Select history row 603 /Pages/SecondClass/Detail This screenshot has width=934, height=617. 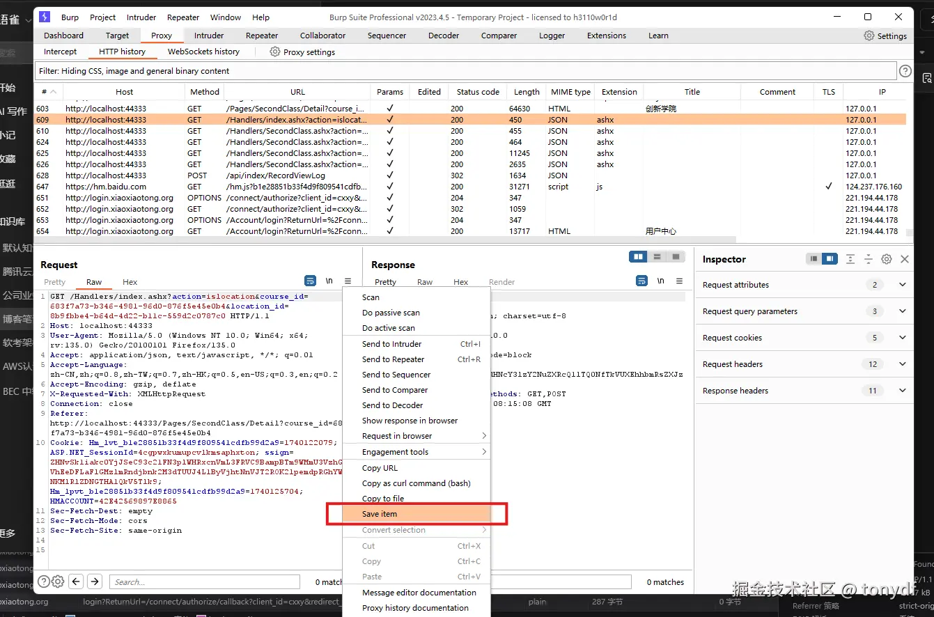pos(470,109)
